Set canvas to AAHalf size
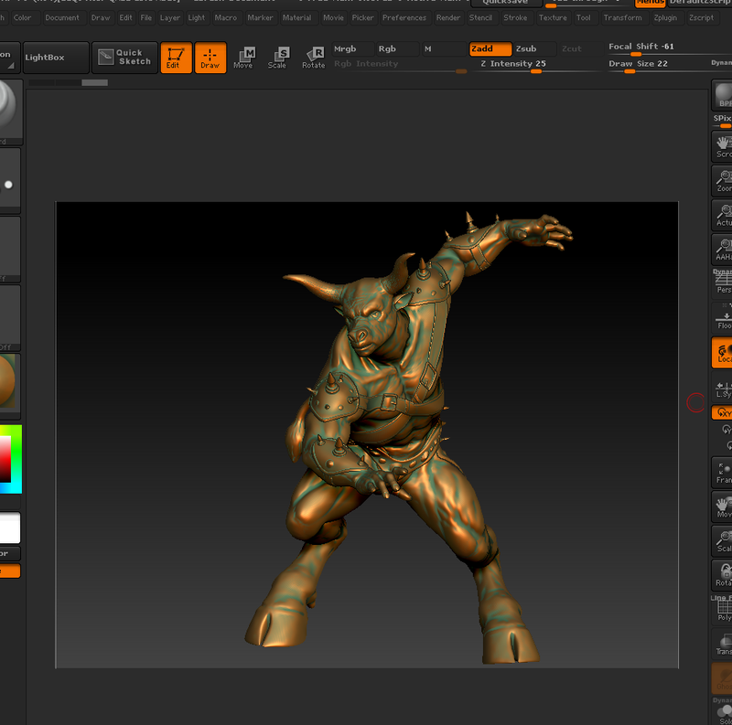The height and width of the screenshot is (725, 732). click(722, 250)
